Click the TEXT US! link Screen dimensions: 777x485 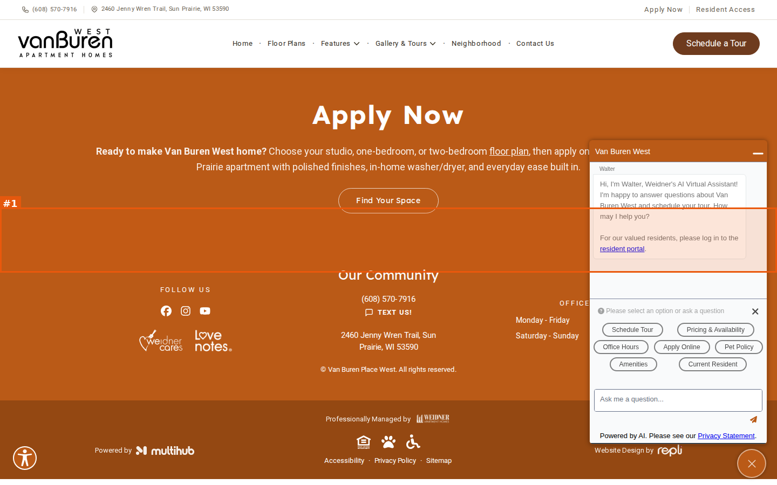pos(395,313)
